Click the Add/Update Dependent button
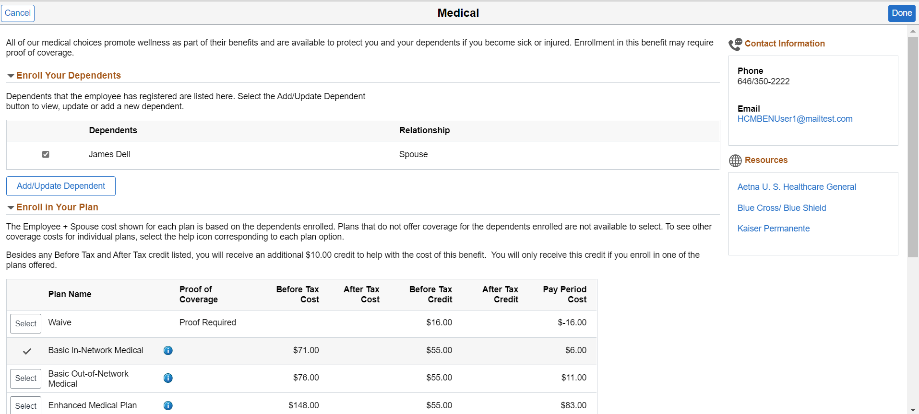 pyautogui.click(x=61, y=186)
